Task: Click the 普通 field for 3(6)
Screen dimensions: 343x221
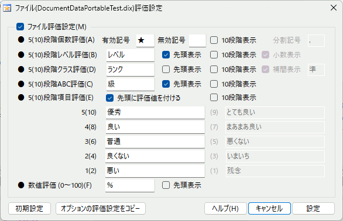Action: tap(155, 142)
